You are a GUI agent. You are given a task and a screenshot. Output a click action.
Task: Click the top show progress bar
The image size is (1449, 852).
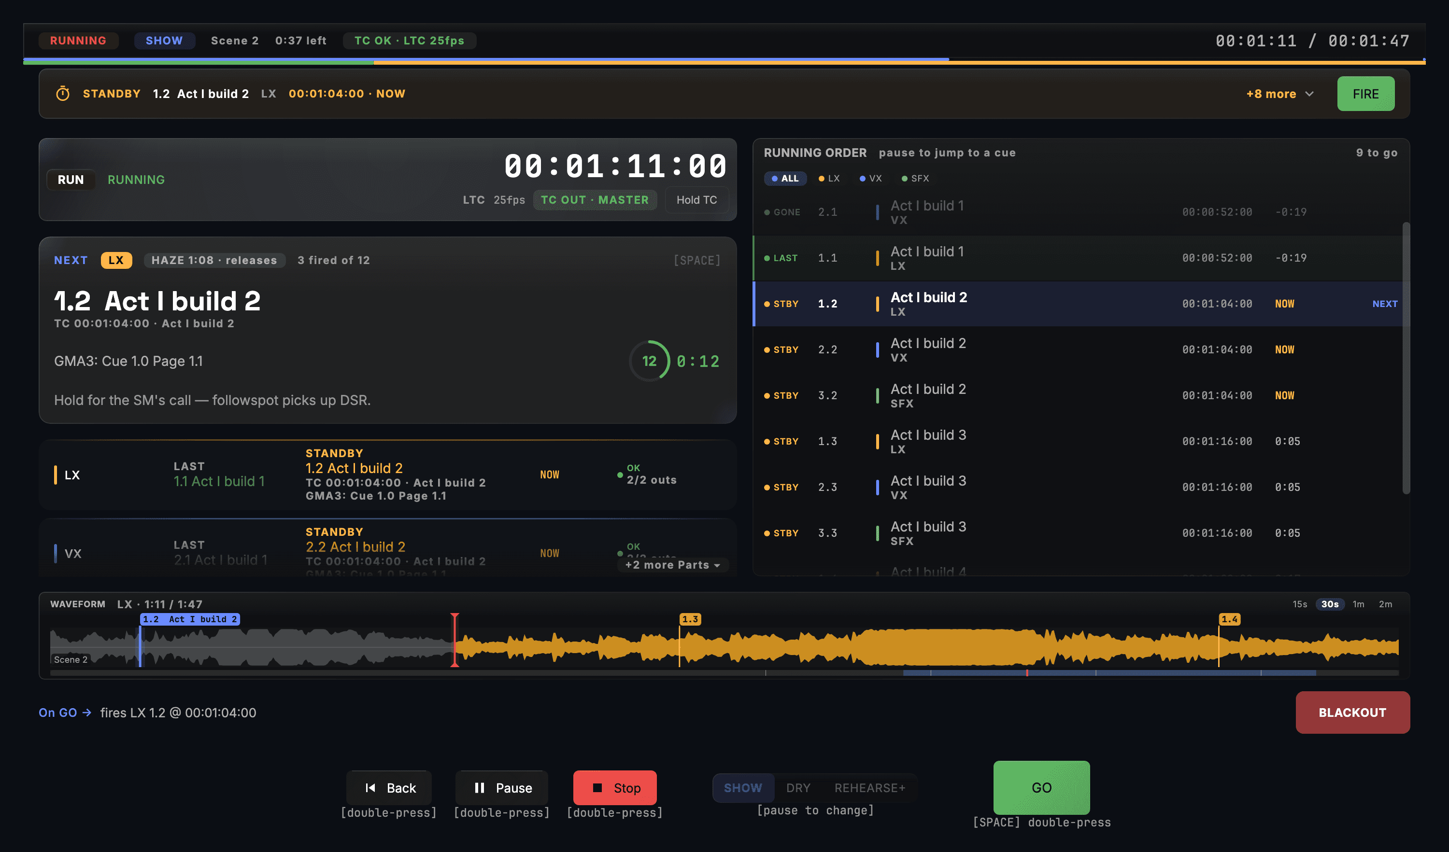(724, 61)
